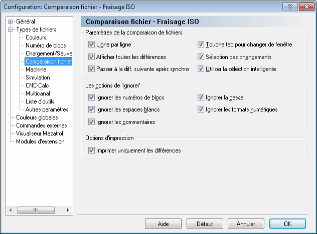
Task: Uncheck Ligne par ligne checkbox
Action: point(91,44)
